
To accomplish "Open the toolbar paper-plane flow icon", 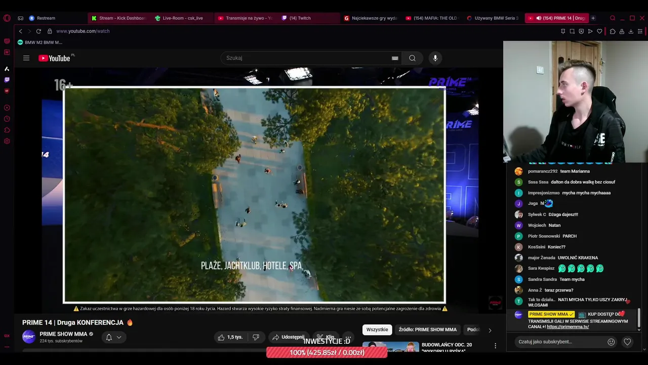I will (590, 31).
